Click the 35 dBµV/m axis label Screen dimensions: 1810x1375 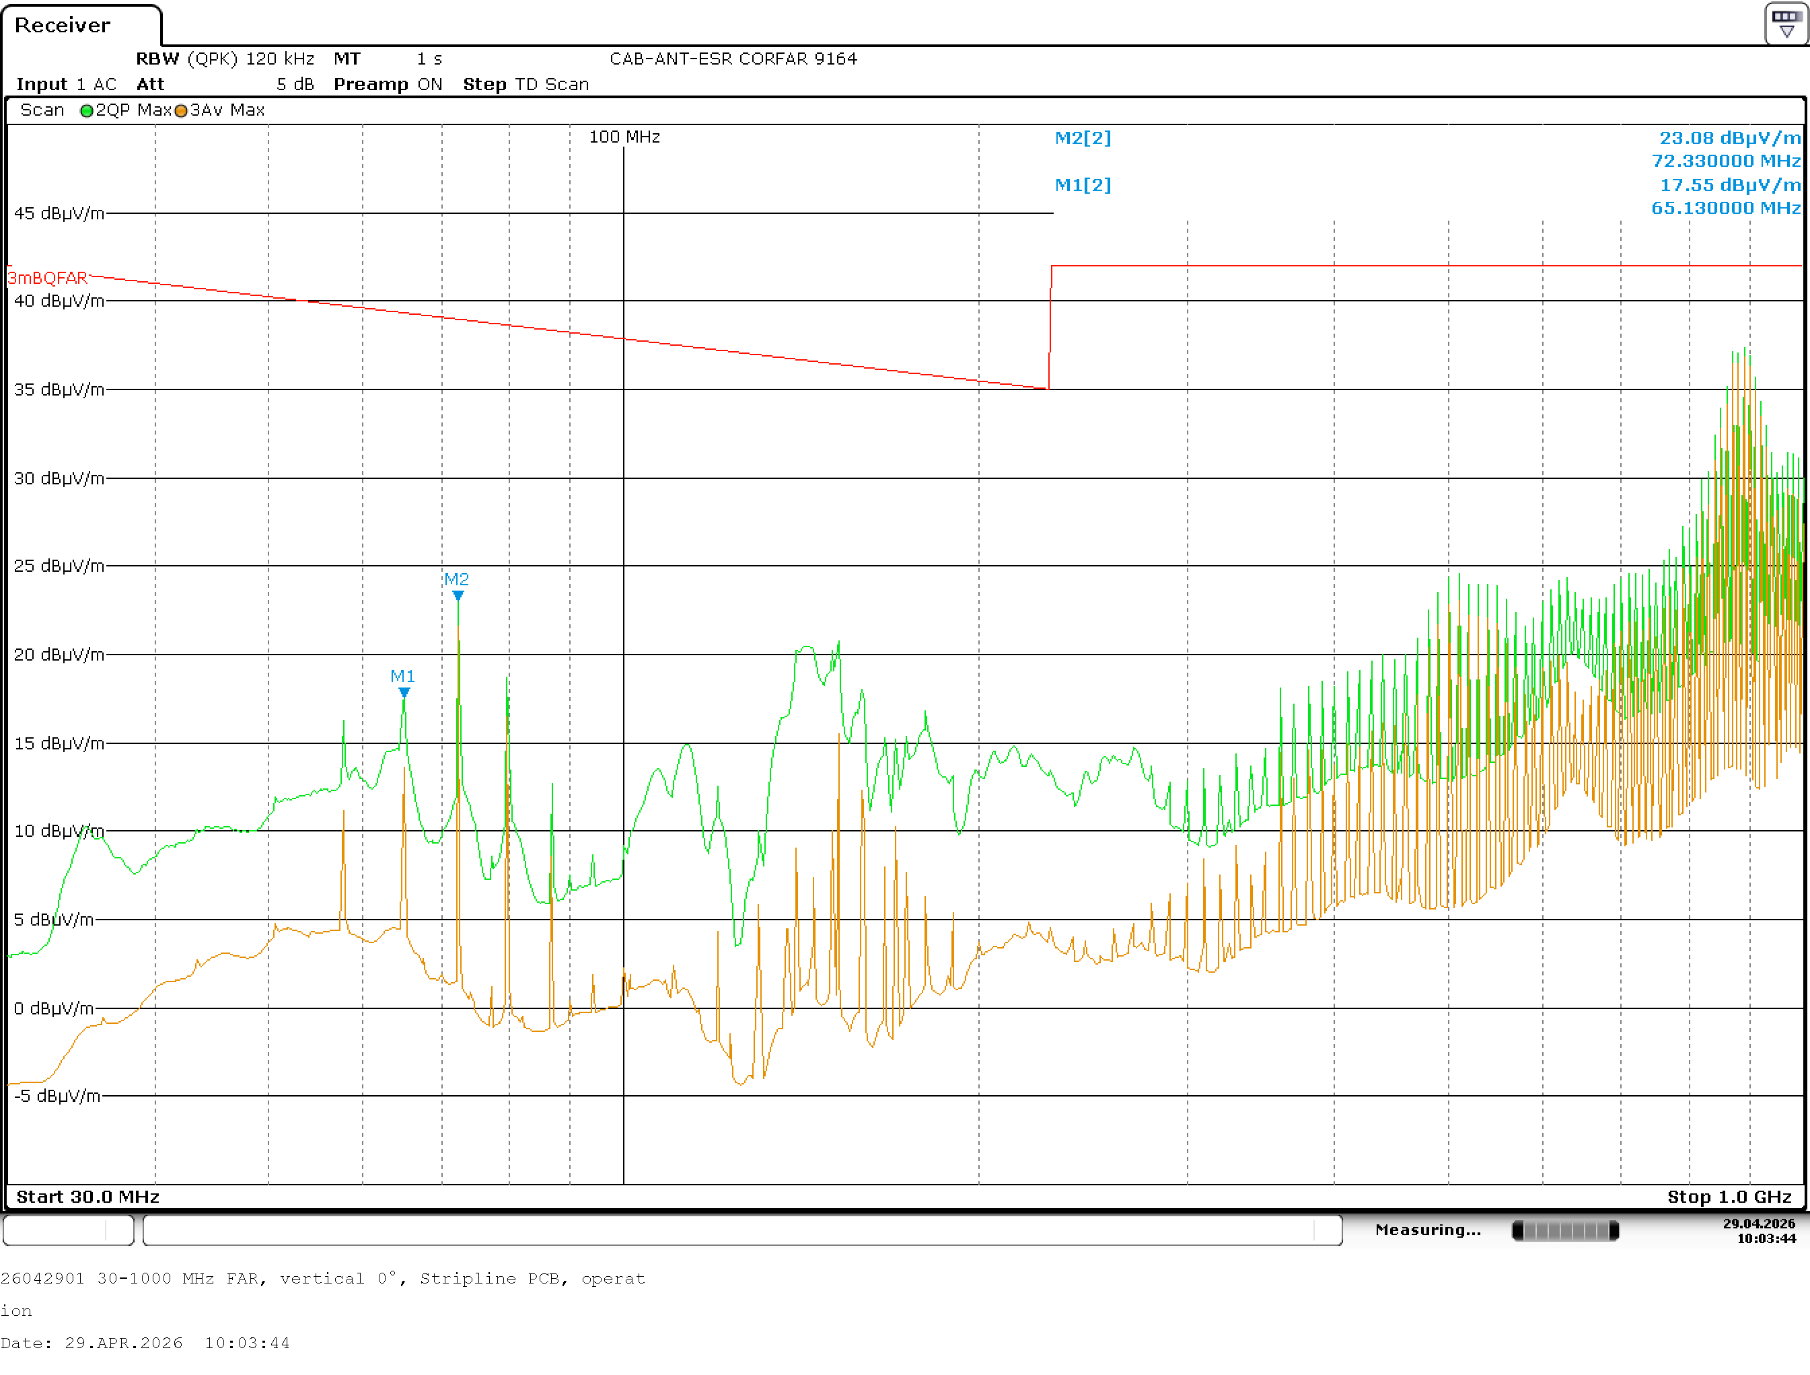[59, 389]
